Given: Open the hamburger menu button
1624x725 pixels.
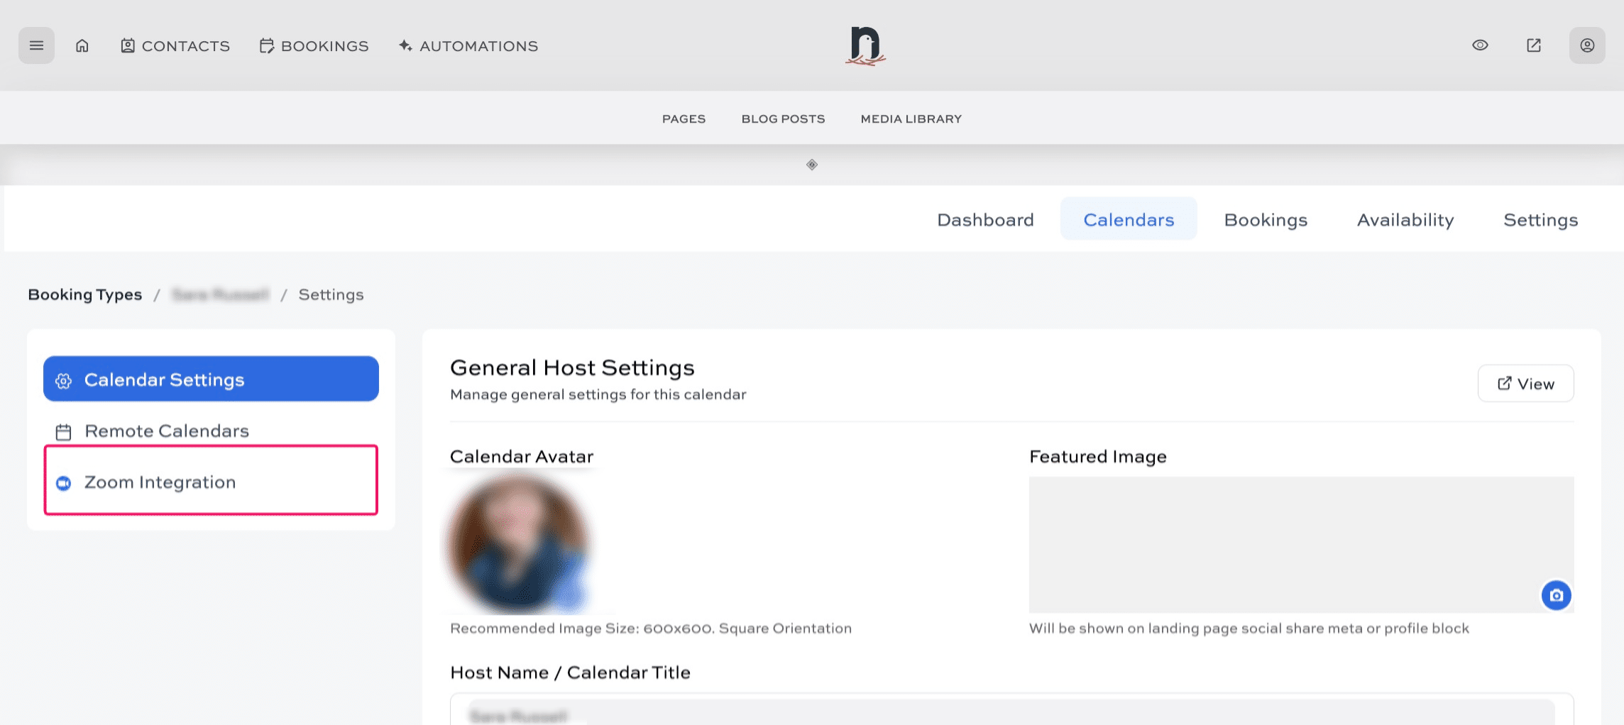Looking at the screenshot, I should click(x=36, y=45).
